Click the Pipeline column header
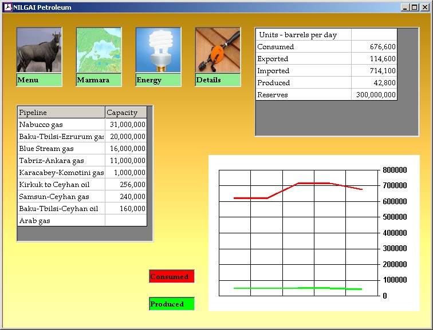 pos(61,113)
